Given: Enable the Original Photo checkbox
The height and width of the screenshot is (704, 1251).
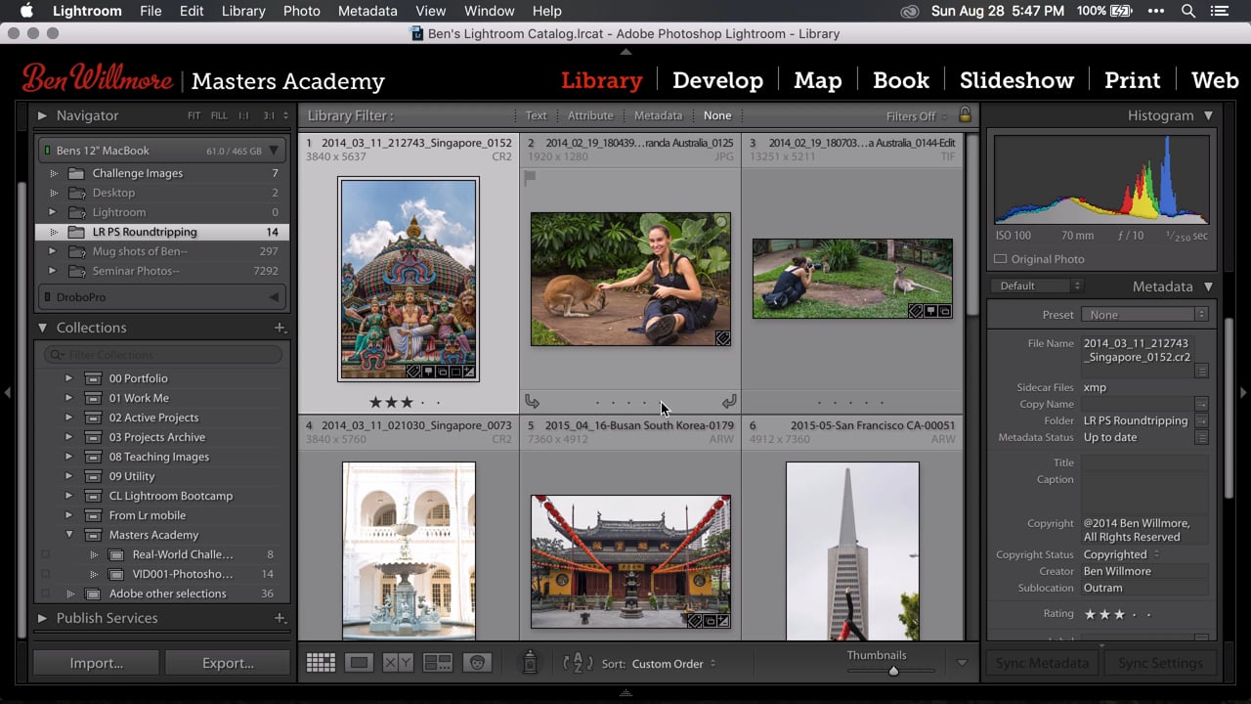Looking at the screenshot, I should [x=1000, y=259].
